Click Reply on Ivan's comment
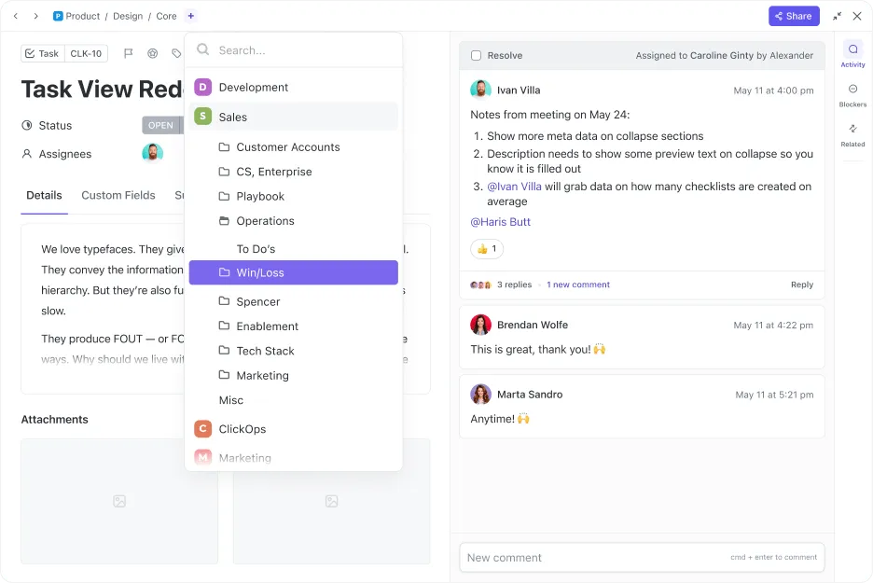The width and height of the screenshot is (873, 583). (802, 285)
